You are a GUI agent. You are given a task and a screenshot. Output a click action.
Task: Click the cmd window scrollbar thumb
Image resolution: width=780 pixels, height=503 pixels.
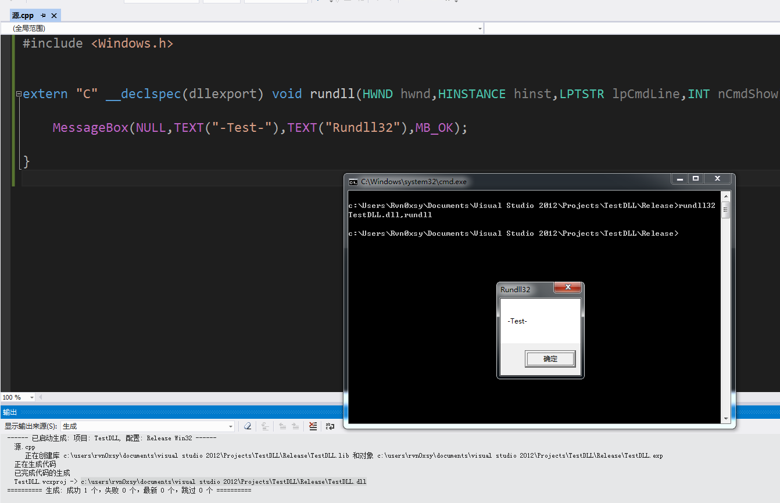[725, 210]
